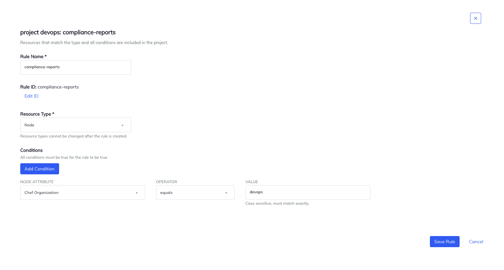504x270 pixels.
Task: Click the devops value text
Action: point(256,192)
